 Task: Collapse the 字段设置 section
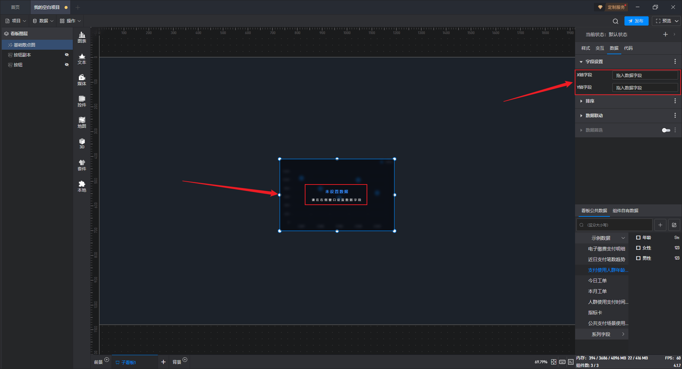581,62
